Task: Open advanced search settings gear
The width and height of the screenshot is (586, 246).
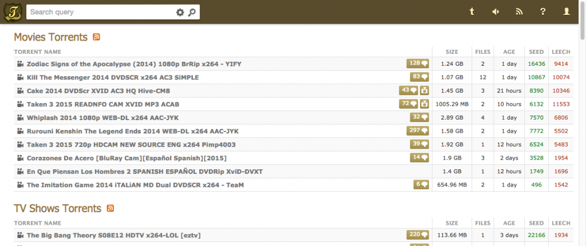Action: coord(180,13)
